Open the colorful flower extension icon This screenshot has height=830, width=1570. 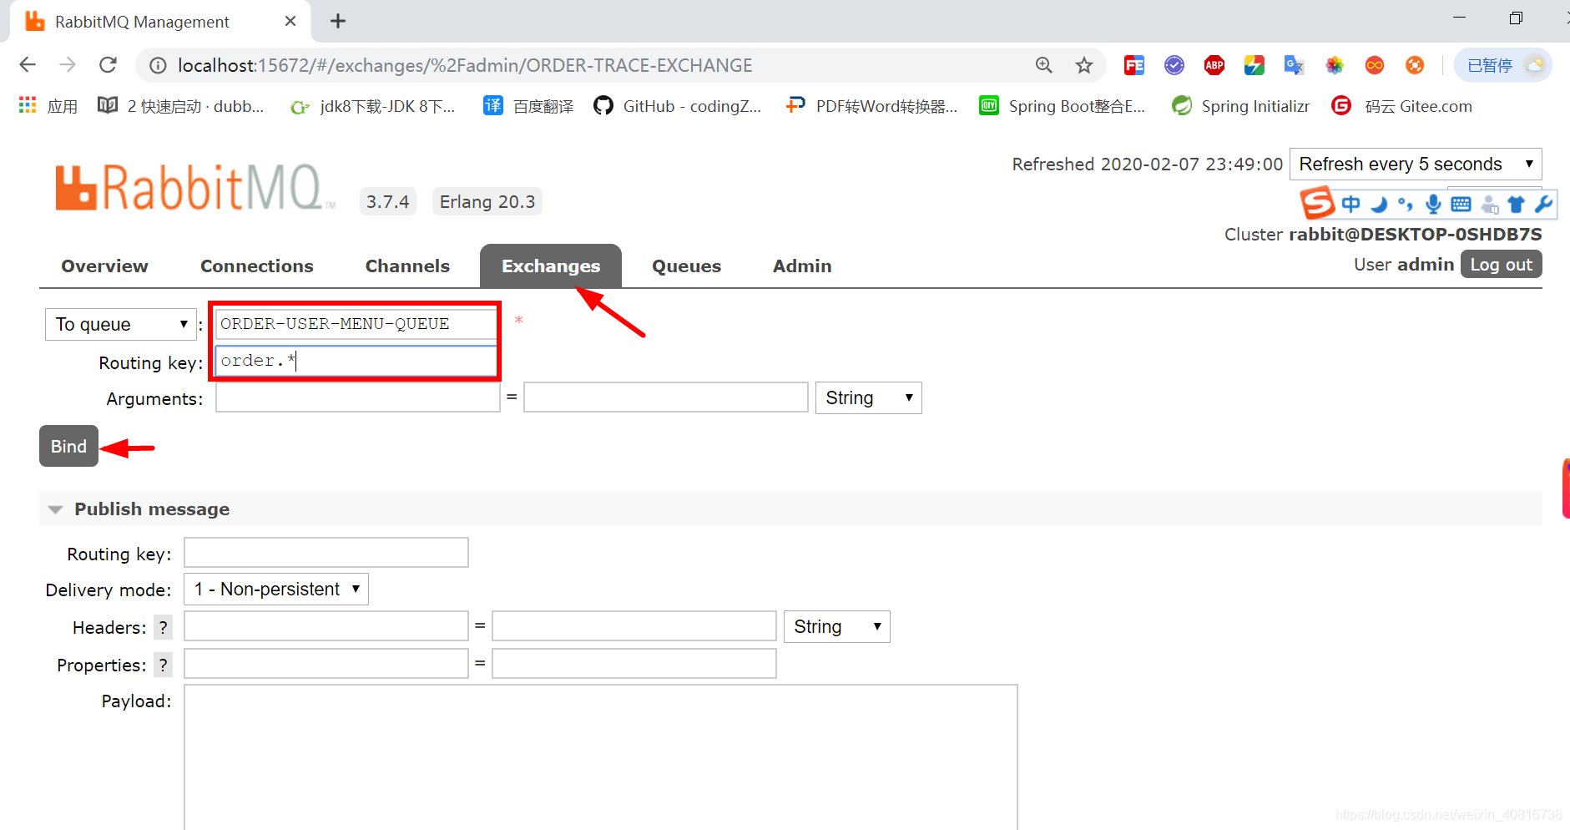[x=1335, y=65]
